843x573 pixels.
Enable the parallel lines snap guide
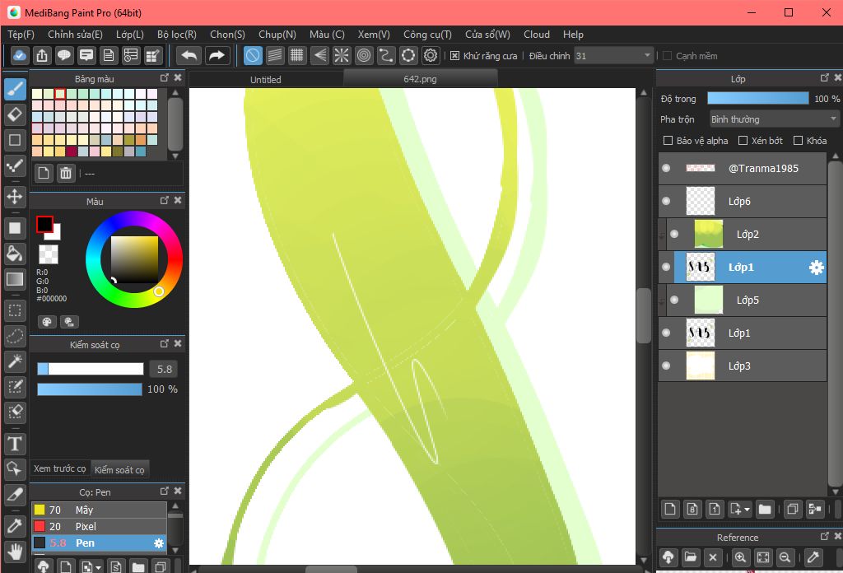point(275,55)
